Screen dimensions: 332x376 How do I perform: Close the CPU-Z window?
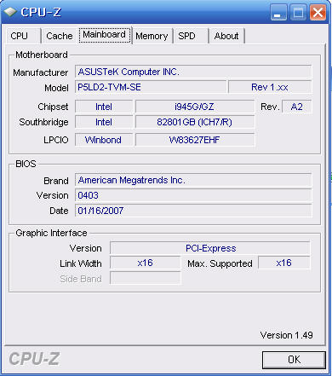(x=318, y=13)
